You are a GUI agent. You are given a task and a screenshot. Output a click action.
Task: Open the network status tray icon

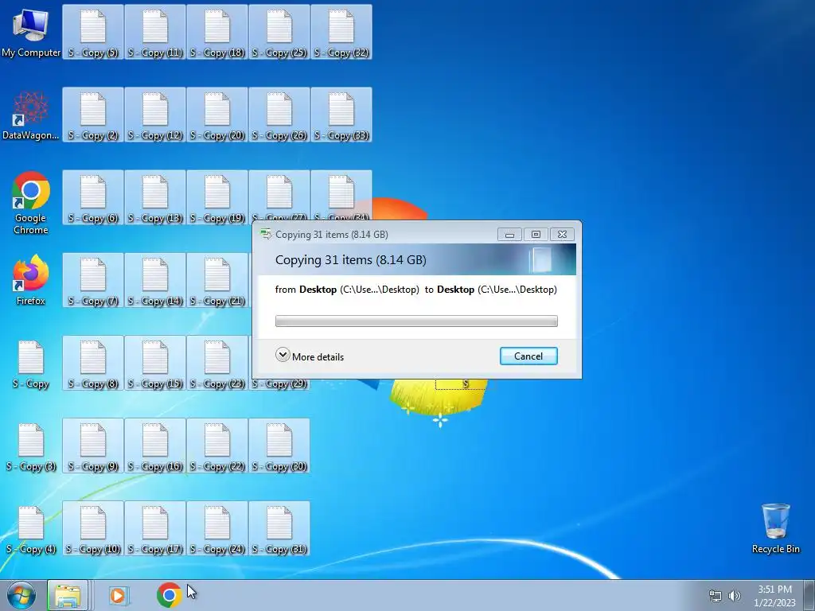coord(716,596)
